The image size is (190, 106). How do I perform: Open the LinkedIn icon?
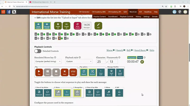[174, 12]
